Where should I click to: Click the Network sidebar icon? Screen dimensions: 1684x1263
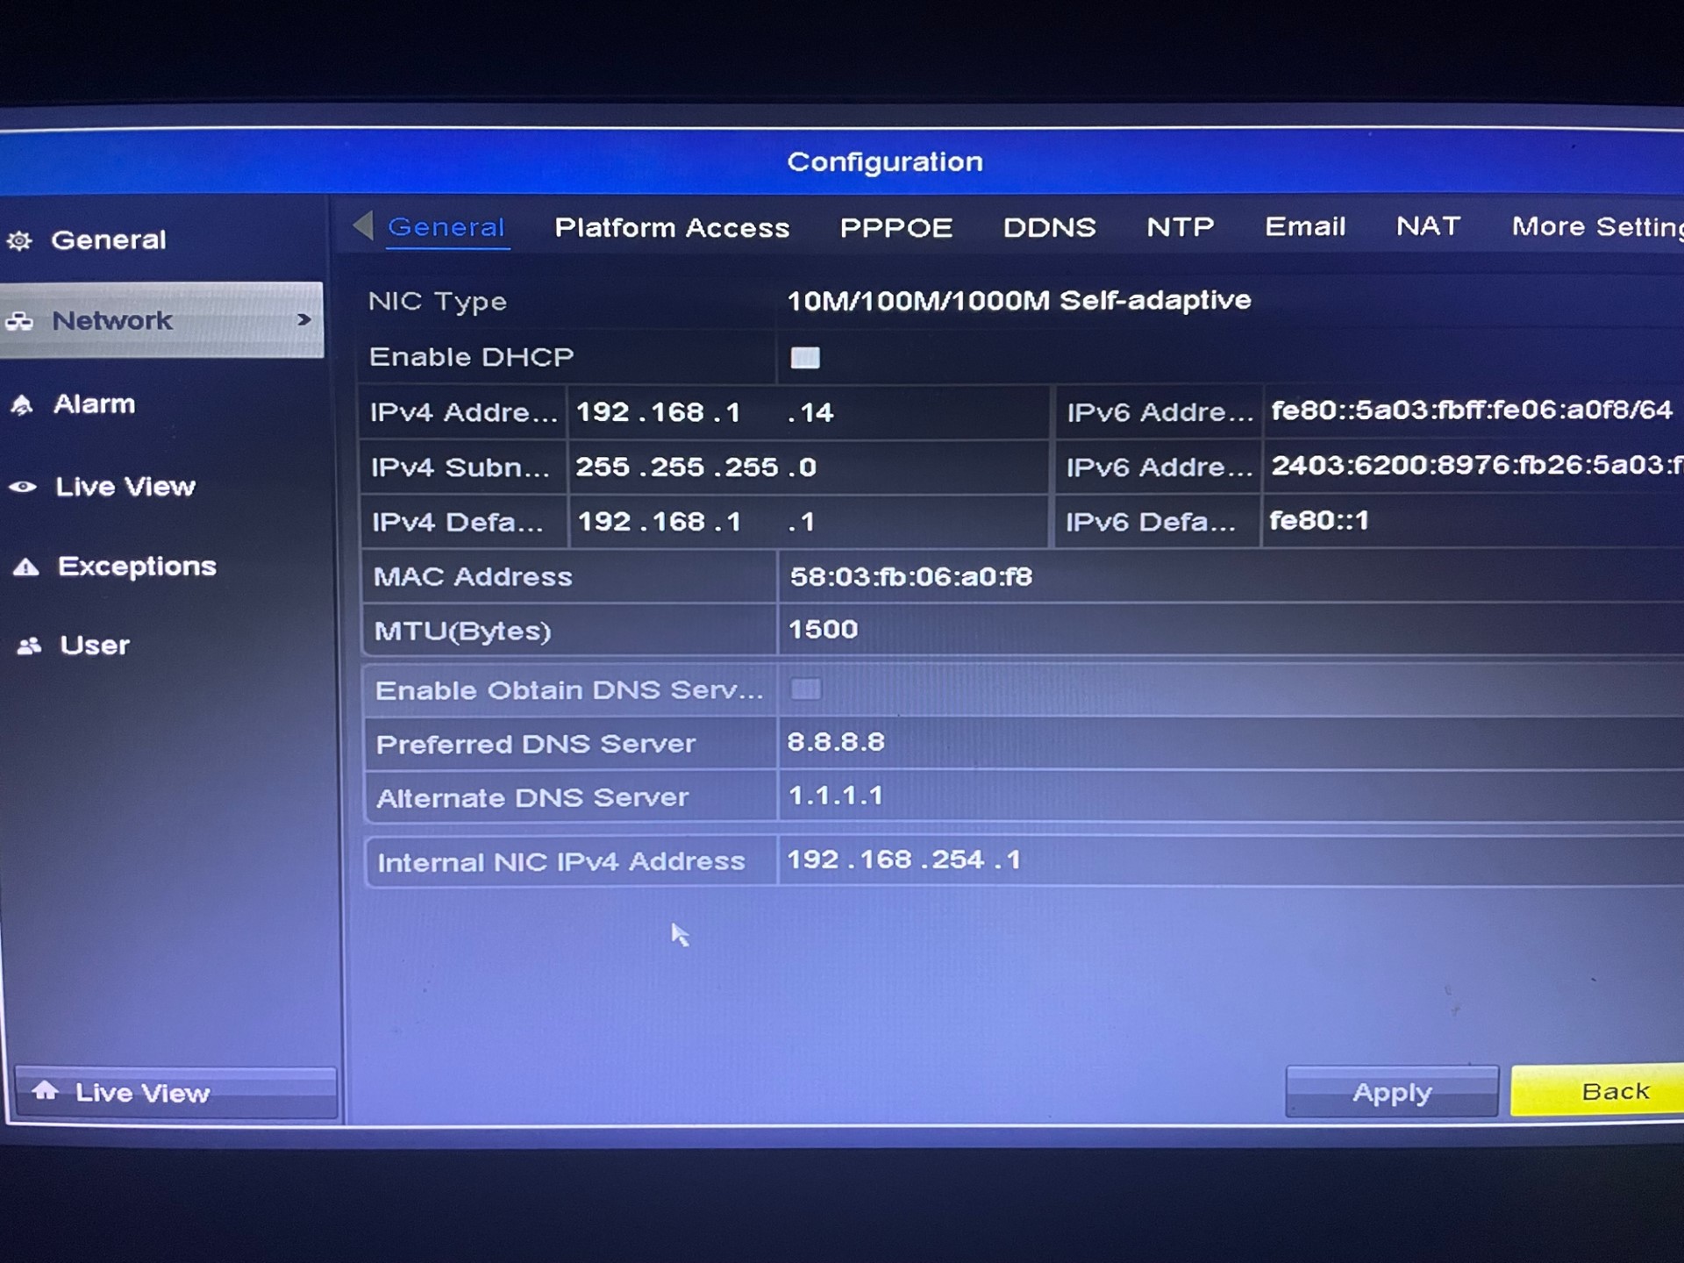tap(20, 321)
